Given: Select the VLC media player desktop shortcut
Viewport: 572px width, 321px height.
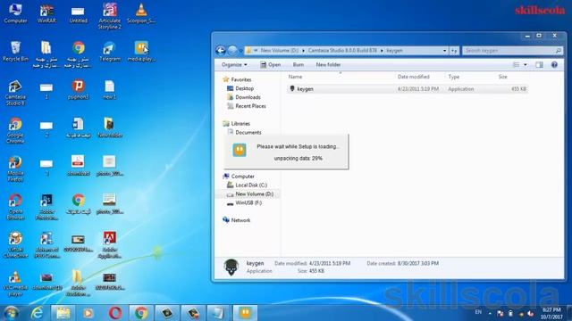Looking at the screenshot, I should pyautogui.click(x=15, y=284).
